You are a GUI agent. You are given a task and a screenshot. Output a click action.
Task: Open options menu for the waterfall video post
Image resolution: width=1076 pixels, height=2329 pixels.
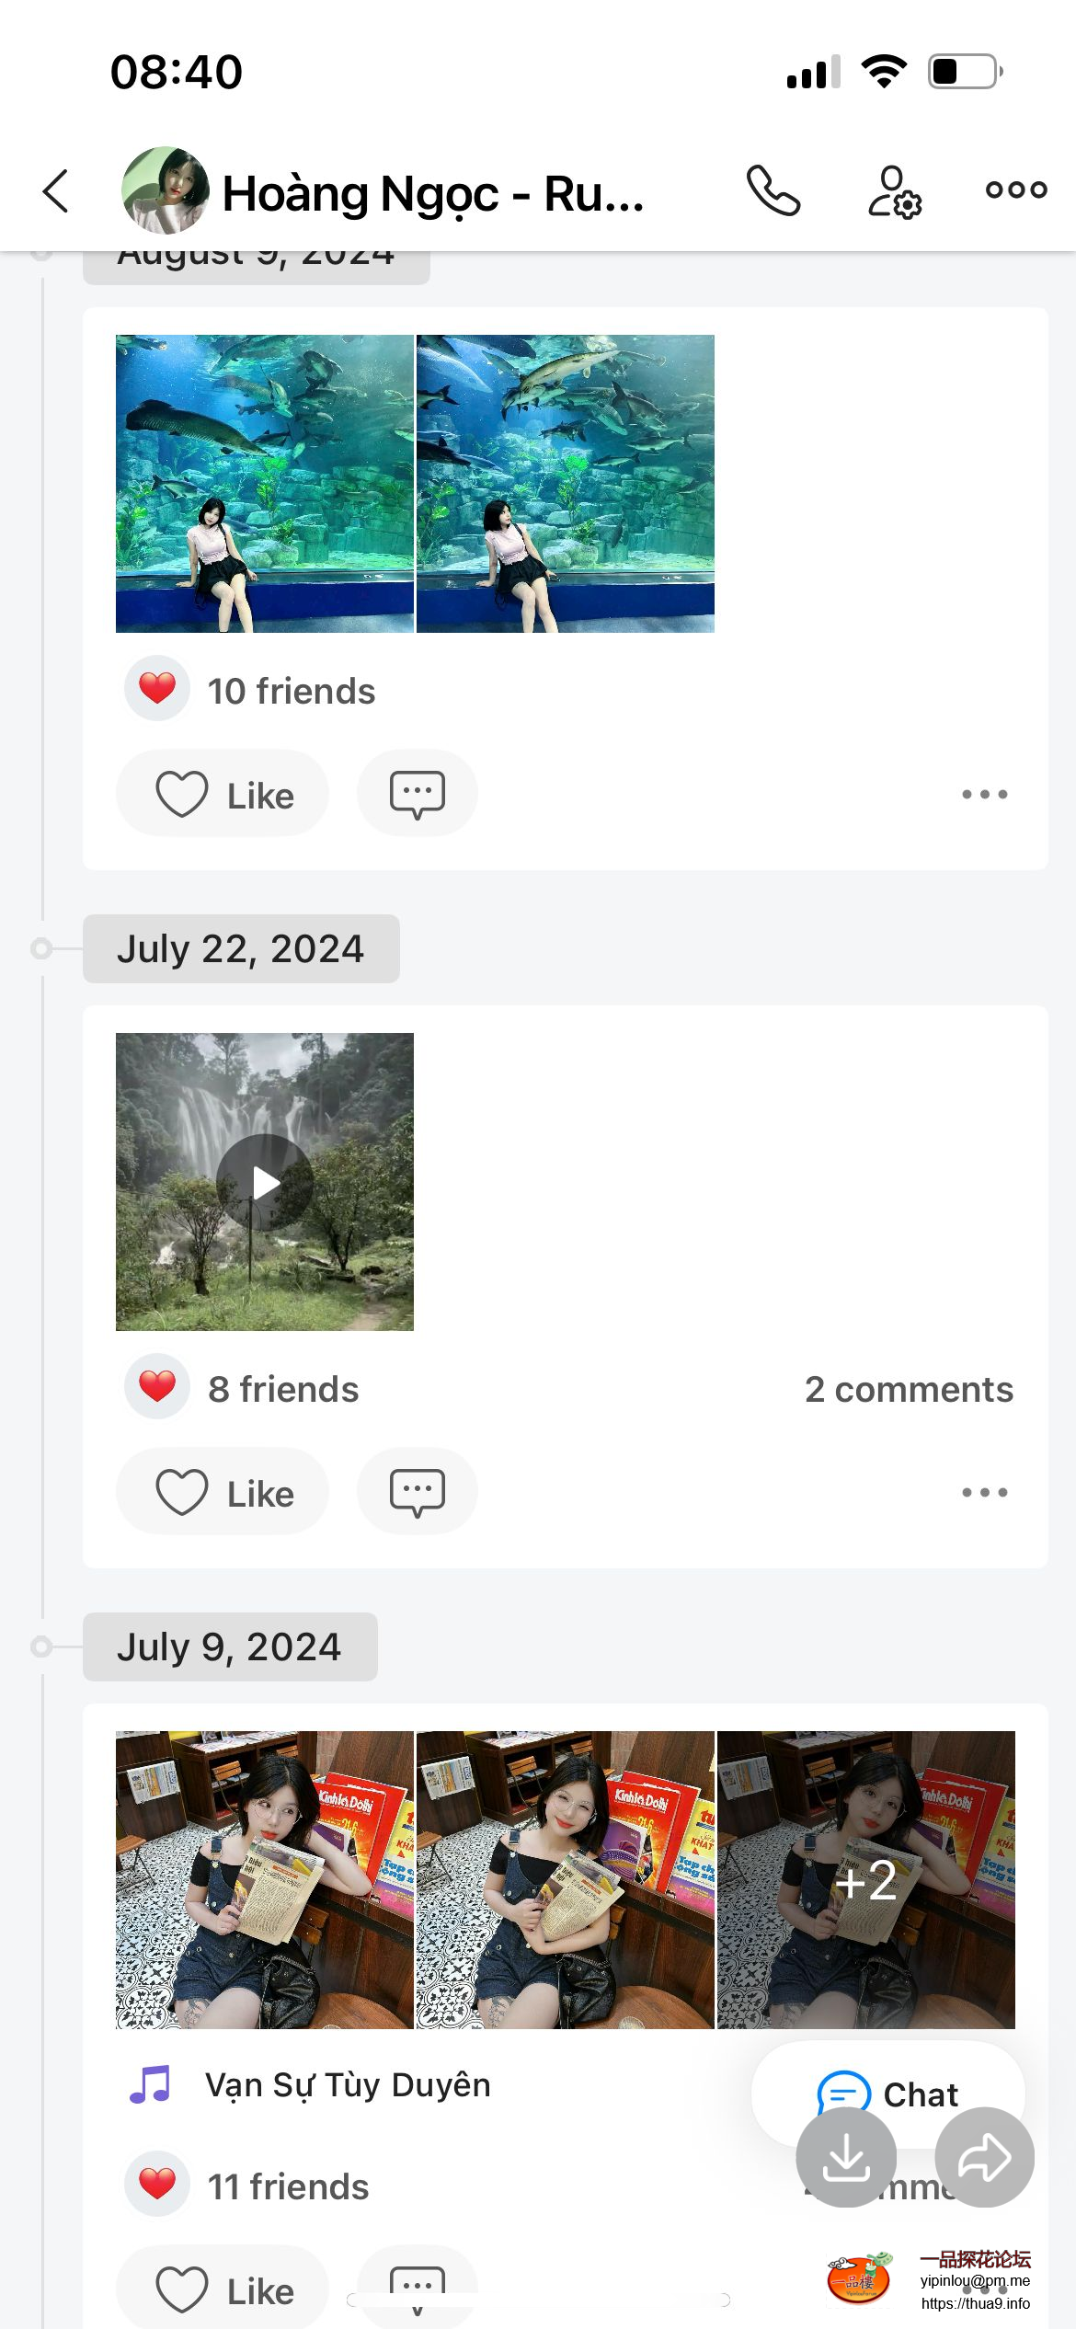(984, 1492)
